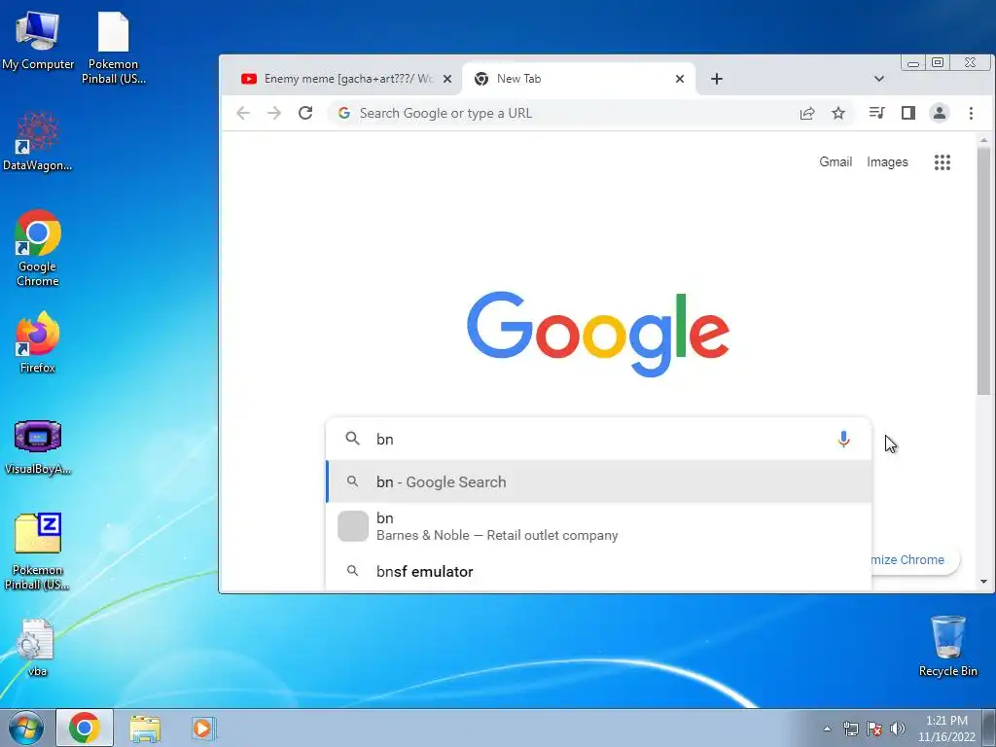Select the Pokemon Pinball zip folder icon
The height and width of the screenshot is (747, 996).
pyautogui.click(x=38, y=551)
